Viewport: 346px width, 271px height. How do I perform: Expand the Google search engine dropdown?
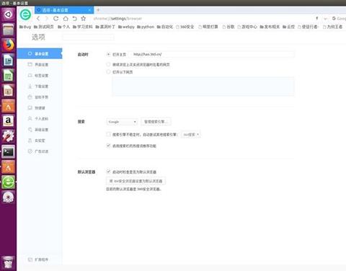(x=122, y=122)
